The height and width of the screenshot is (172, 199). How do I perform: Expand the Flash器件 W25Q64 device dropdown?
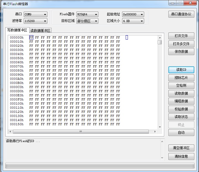(x=87, y=14)
